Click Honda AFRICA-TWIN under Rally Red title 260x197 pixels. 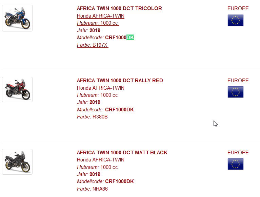pos(101,88)
